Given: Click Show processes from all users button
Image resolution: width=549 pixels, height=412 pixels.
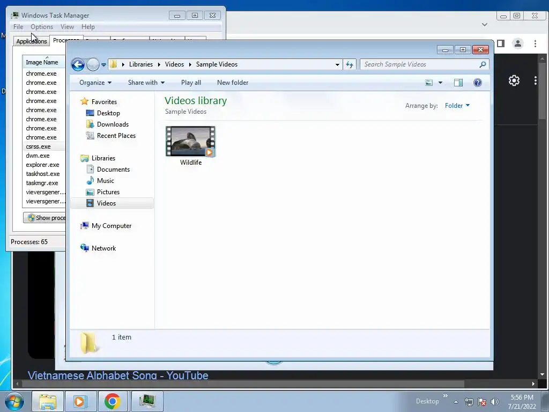Looking at the screenshot, I should tap(44, 218).
